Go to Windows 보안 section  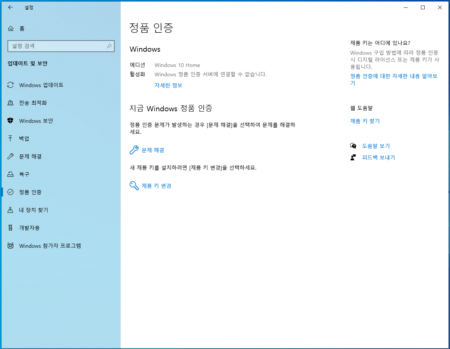61,121
